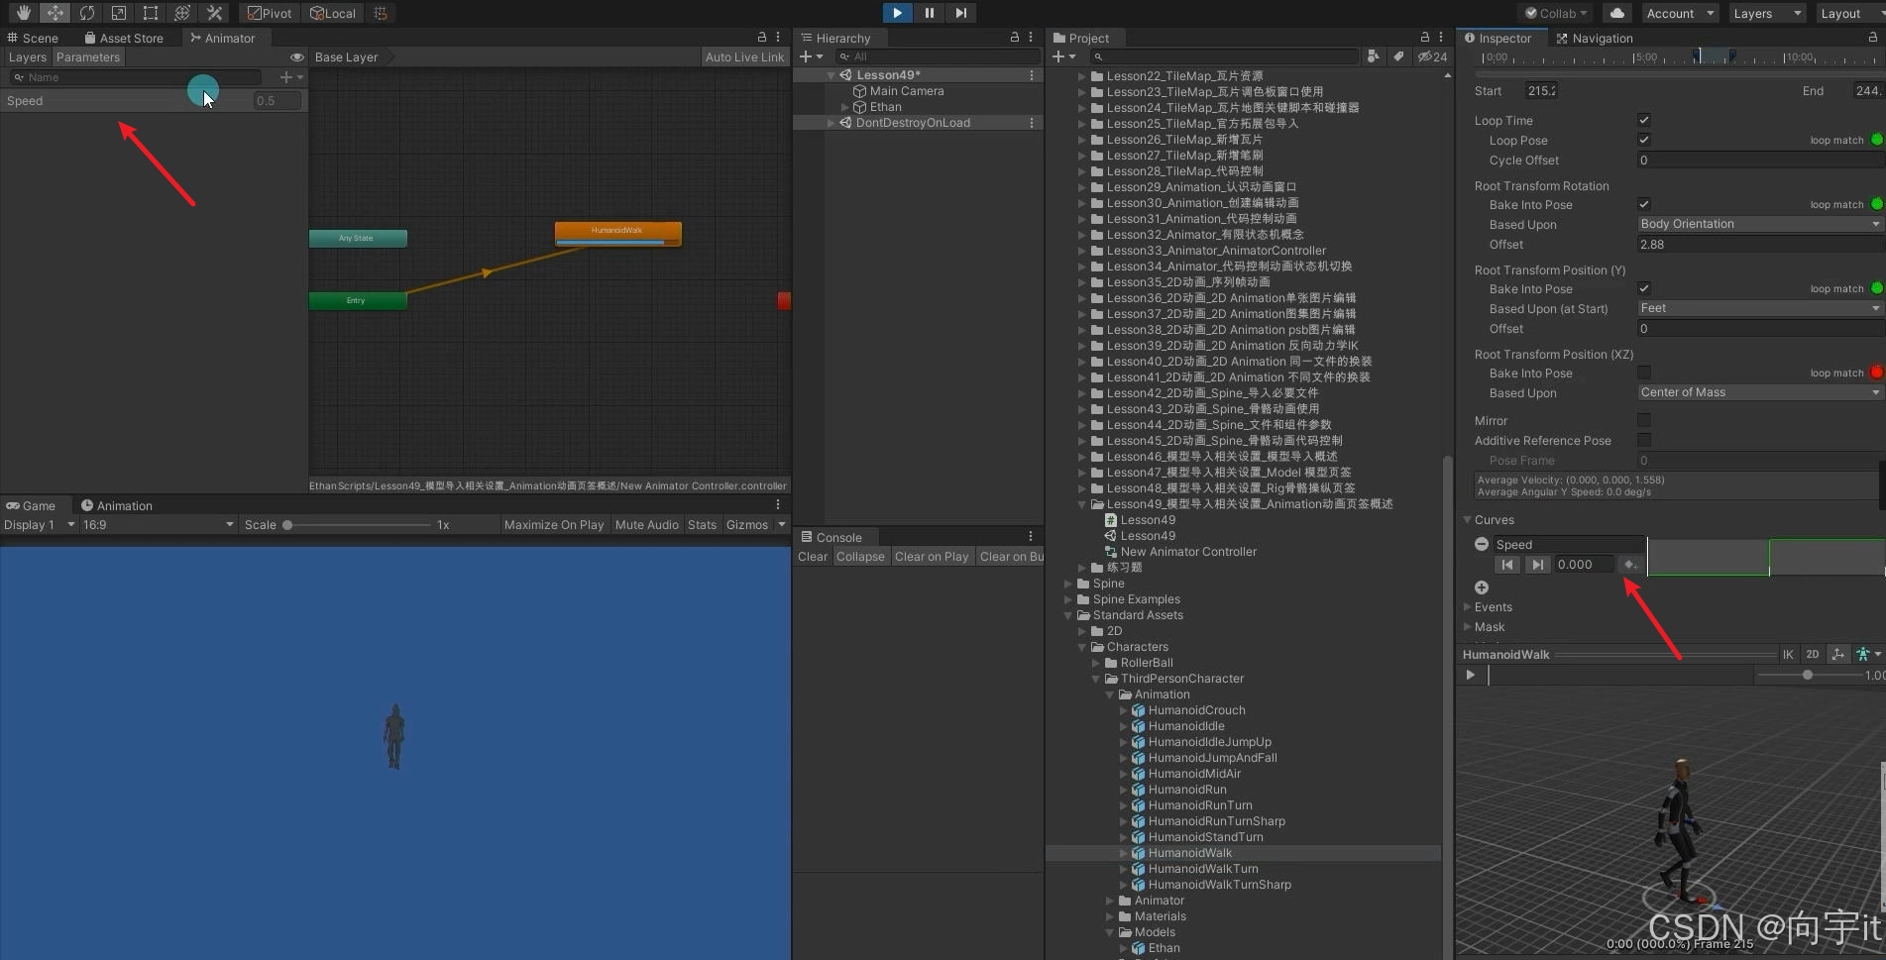Open the Body Orientation dropdown
The width and height of the screenshot is (1886, 960).
1759,224
